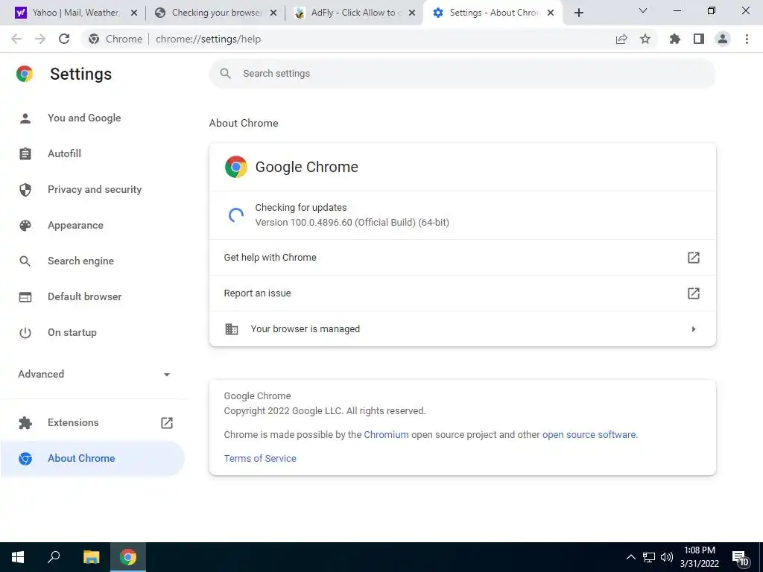This screenshot has height=572, width=763.
Task: Click the Copyright 2022 Google LLC text
Action: [325, 411]
